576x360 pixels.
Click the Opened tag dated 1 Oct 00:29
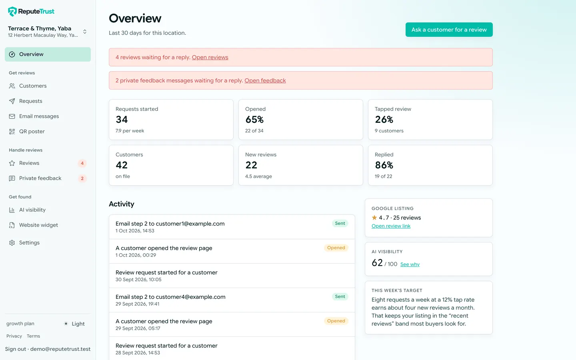coord(336,248)
